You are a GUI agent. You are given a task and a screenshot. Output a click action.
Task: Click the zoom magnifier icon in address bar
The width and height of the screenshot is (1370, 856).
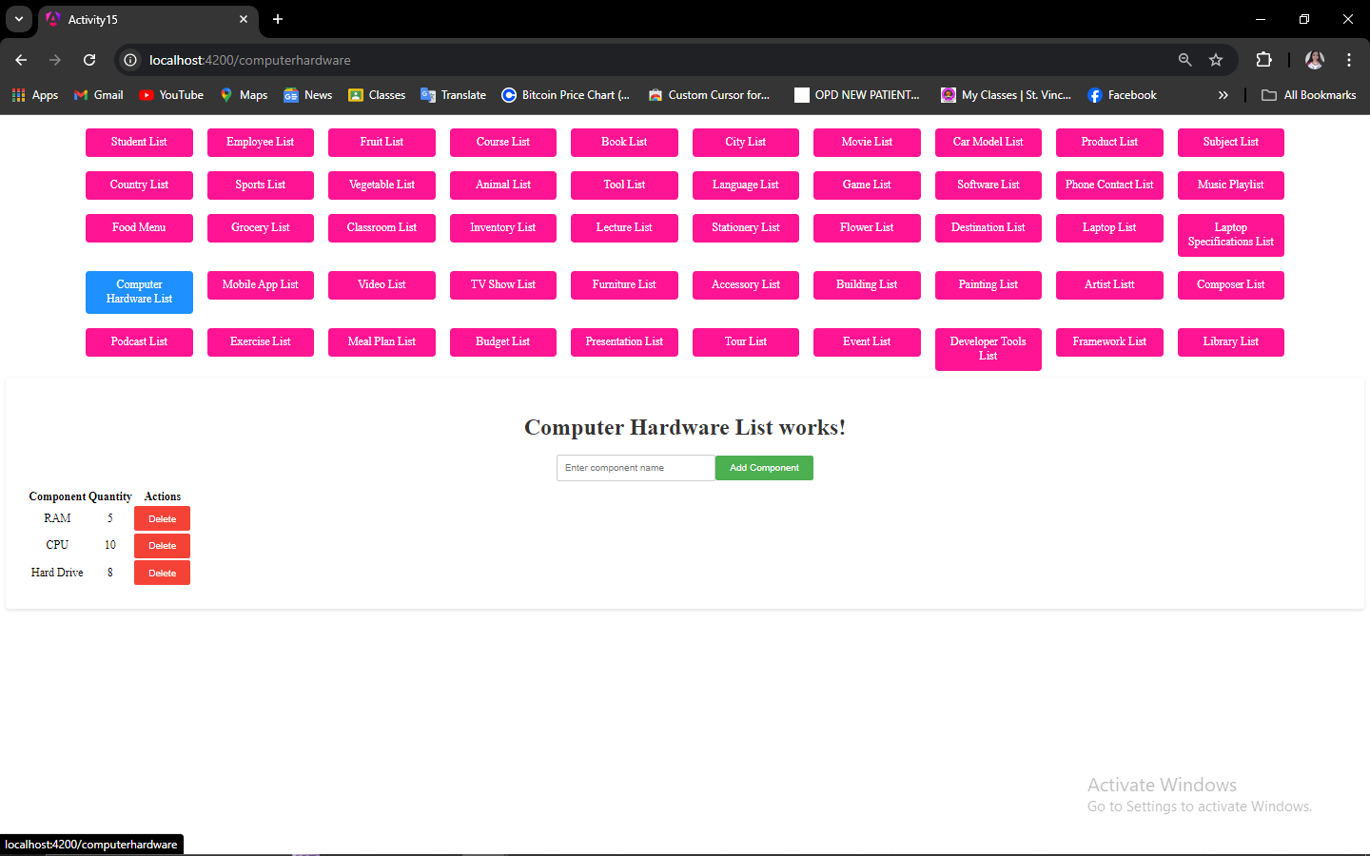(1185, 60)
